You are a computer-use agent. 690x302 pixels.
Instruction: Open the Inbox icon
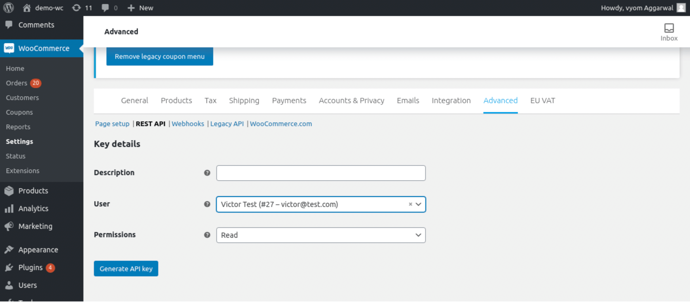tap(669, 32)
